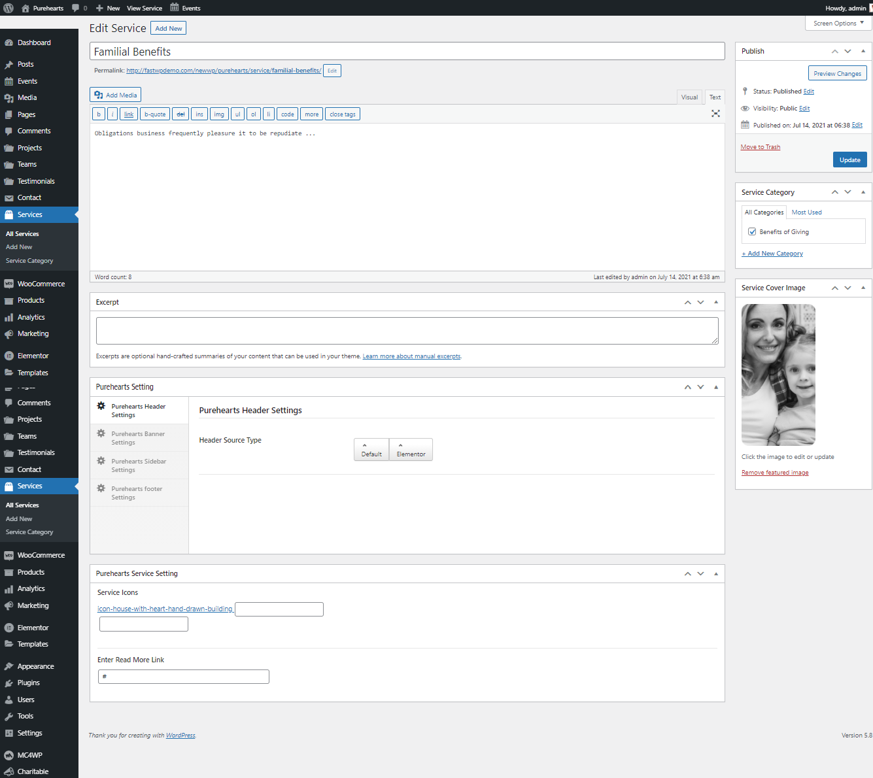Switch to the Visual editor tab

coord(689,97)
